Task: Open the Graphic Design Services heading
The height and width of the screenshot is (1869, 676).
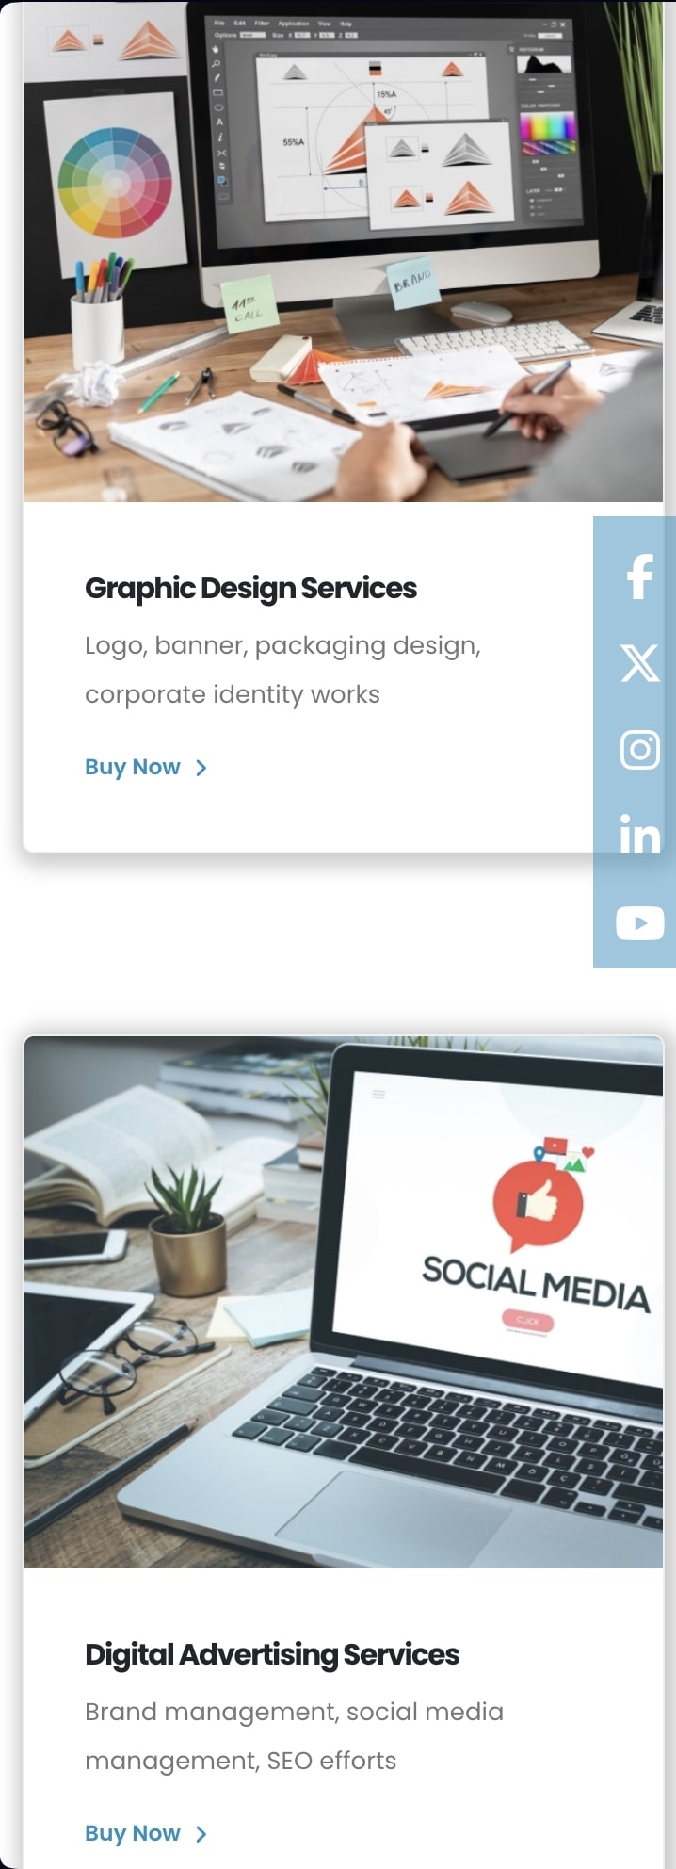Action: [250, 588]
